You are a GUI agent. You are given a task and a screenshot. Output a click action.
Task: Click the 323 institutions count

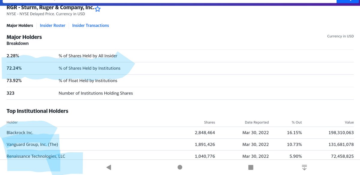pos(10,93)
